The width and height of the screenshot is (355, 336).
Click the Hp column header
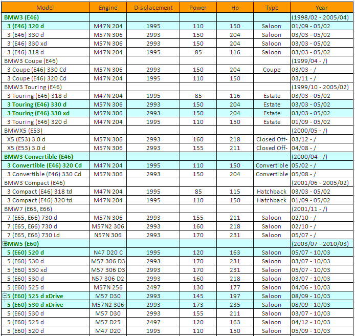235,8
